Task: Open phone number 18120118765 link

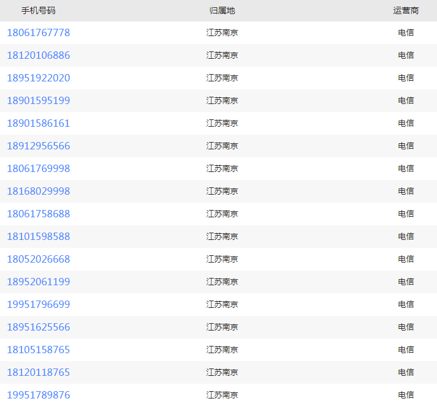Action: 39,373
